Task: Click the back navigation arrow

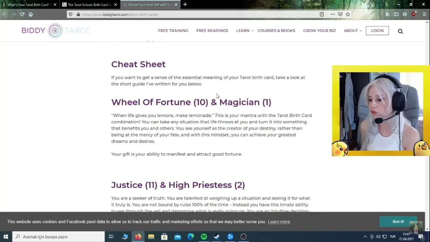Action: (x=5, y=14)
